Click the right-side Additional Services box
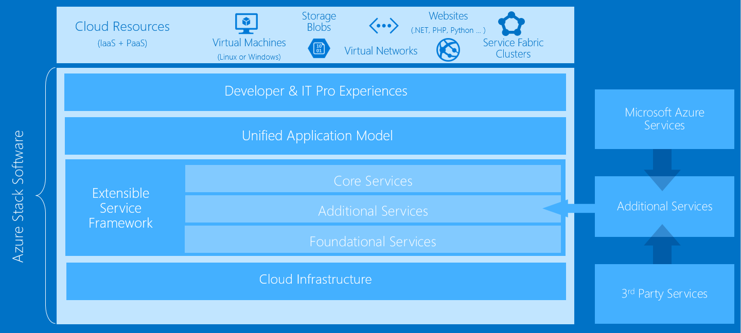Screen dimensions: 741x333 [664, 207]
